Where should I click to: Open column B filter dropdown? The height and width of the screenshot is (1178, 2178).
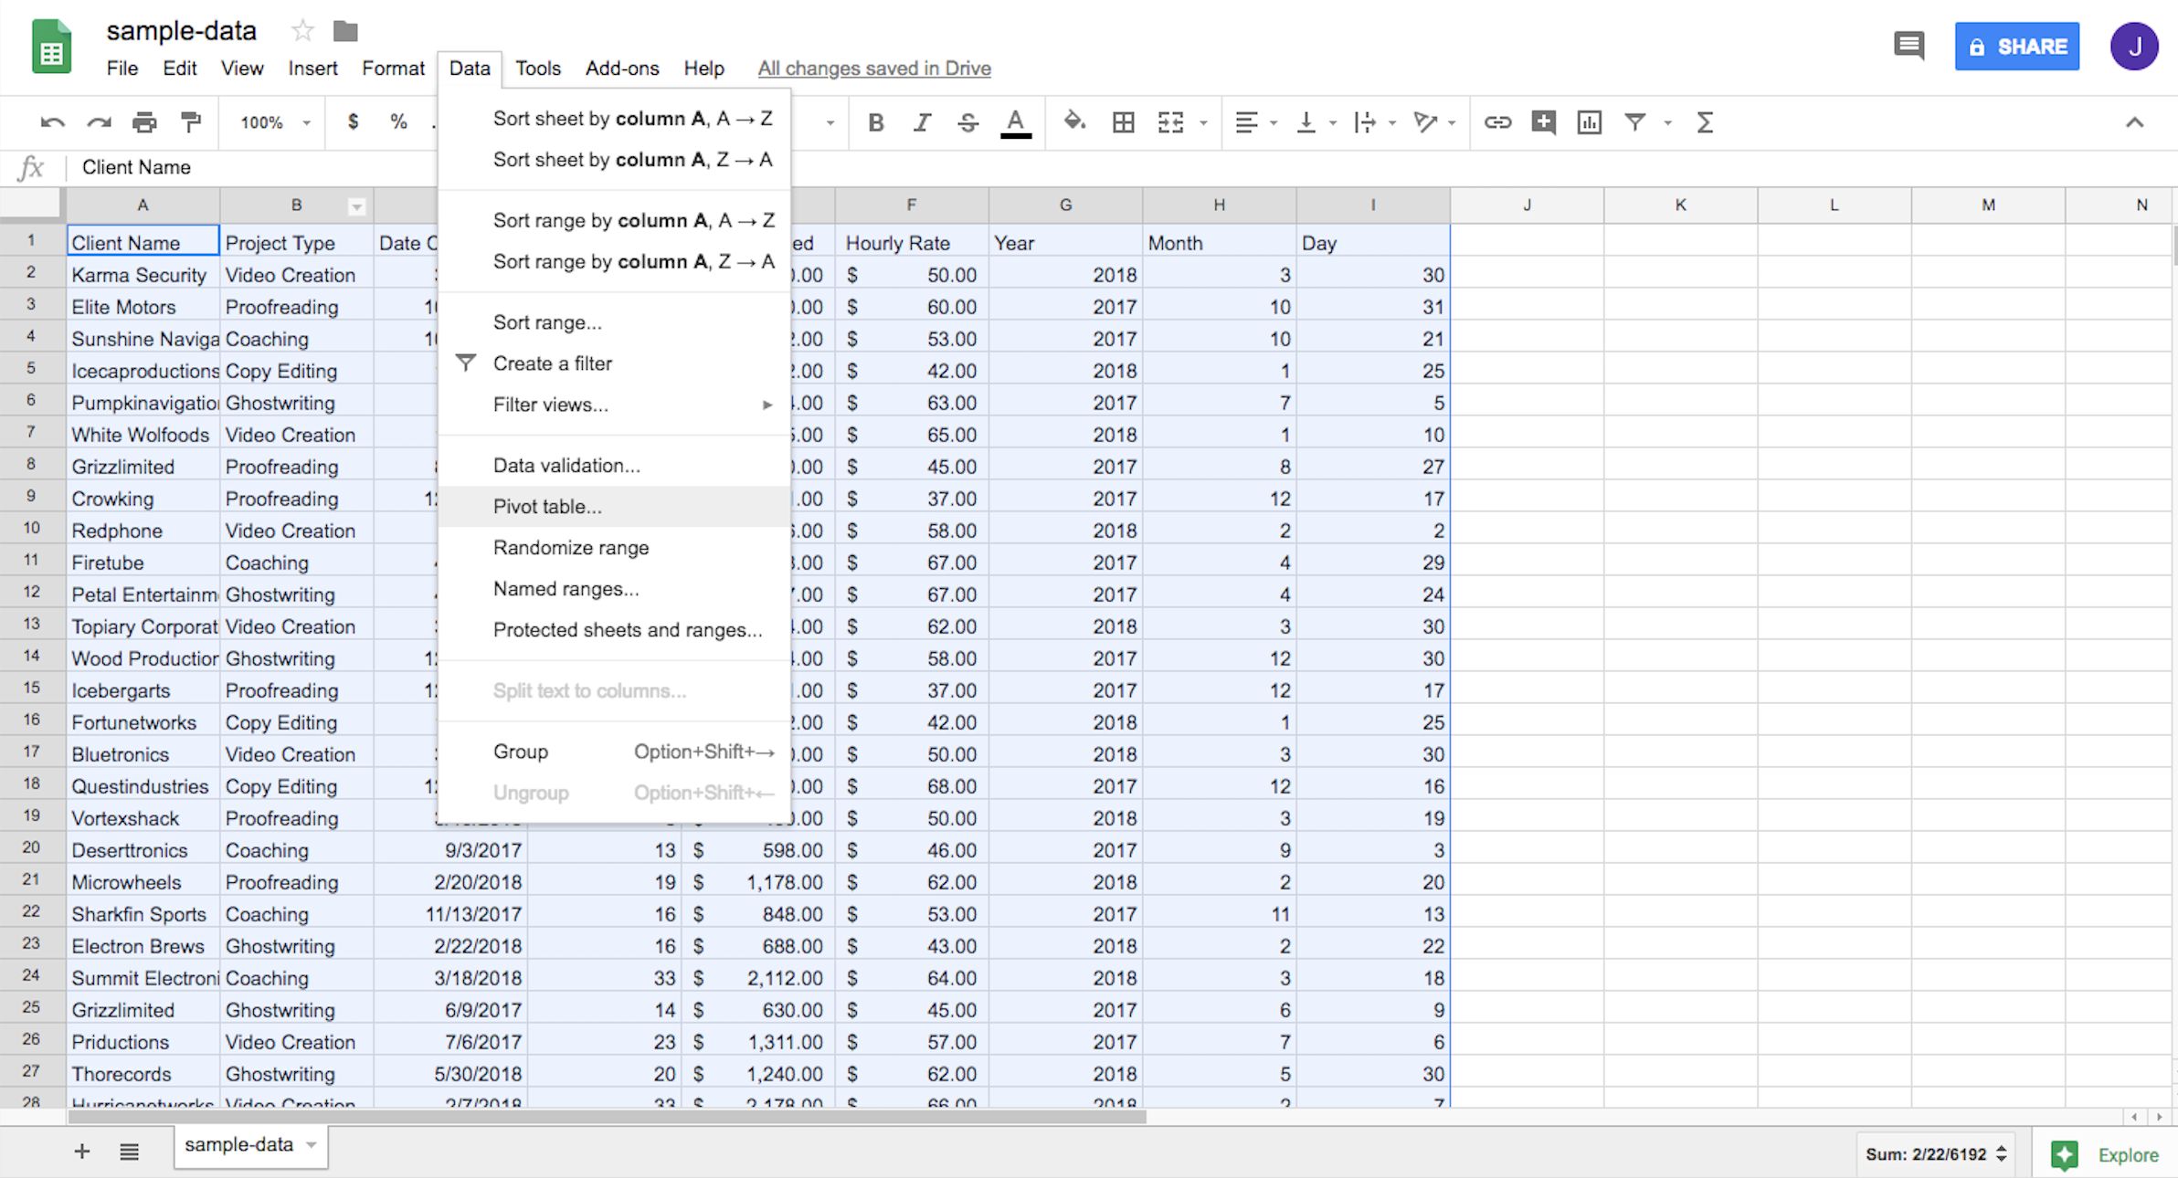[x=357, y=206]
